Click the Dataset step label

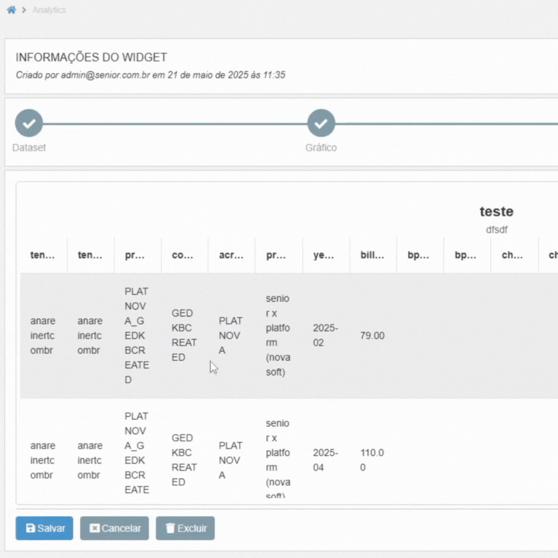click(x=29, y=147)
